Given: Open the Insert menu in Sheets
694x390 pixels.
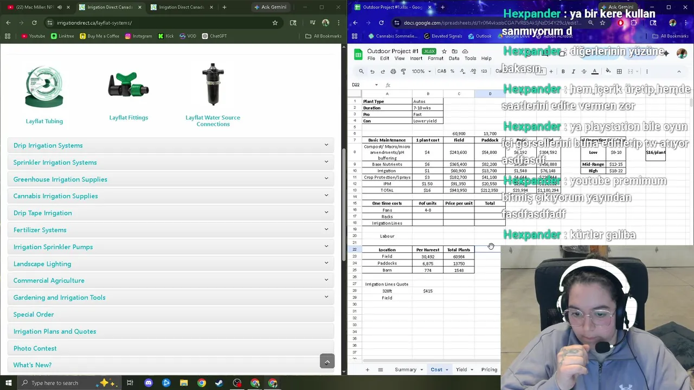Looking at the screenshot, I should tap(416, 58).
